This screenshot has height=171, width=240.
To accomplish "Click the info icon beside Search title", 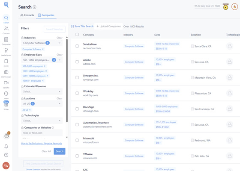I will 35,7.
